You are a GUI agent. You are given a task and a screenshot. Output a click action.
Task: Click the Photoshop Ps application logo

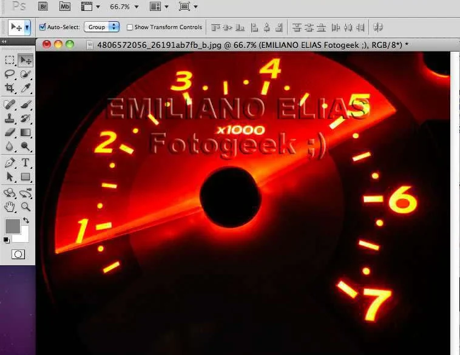[x=19, y=6]
